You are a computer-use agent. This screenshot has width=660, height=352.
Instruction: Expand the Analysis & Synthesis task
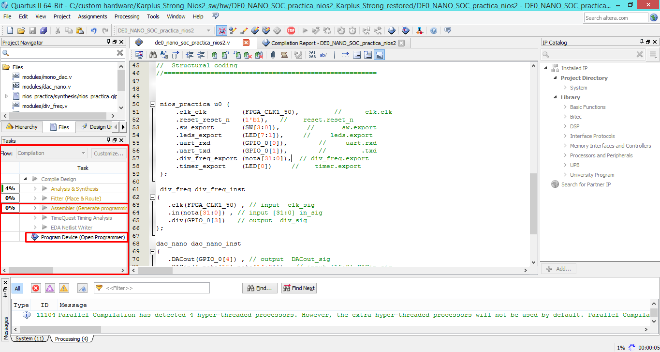click(x=35, y=189)
